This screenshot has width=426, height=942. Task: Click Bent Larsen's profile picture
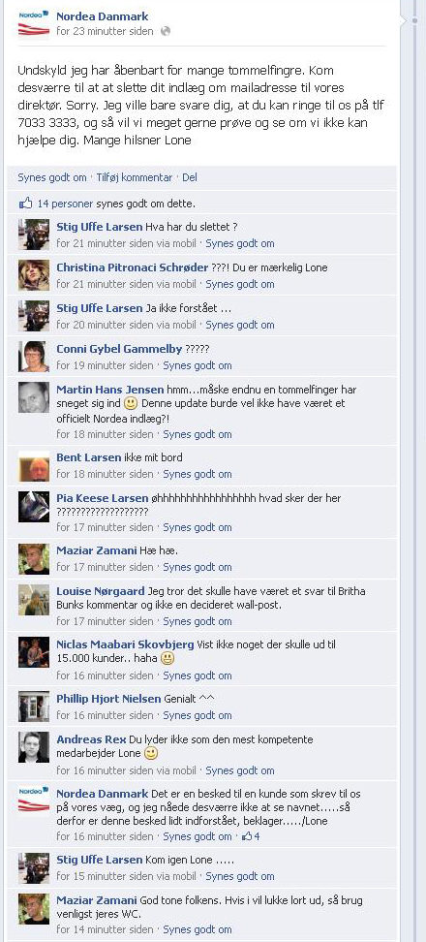(x=34, y=465)
